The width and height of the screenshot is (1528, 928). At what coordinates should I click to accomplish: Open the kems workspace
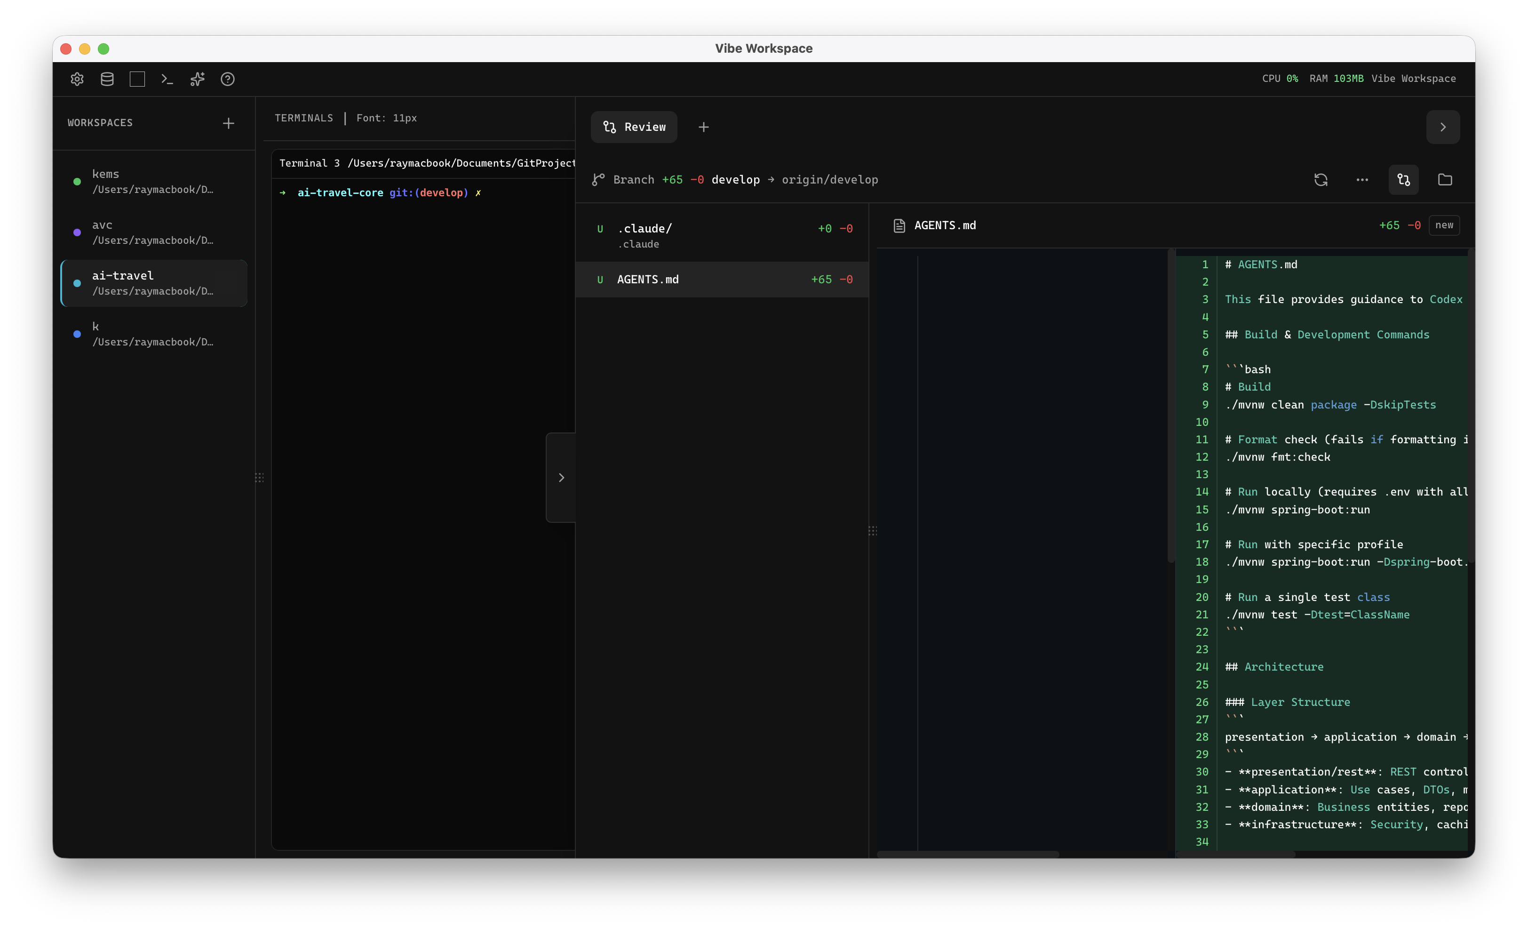click(x=154, y=181)
